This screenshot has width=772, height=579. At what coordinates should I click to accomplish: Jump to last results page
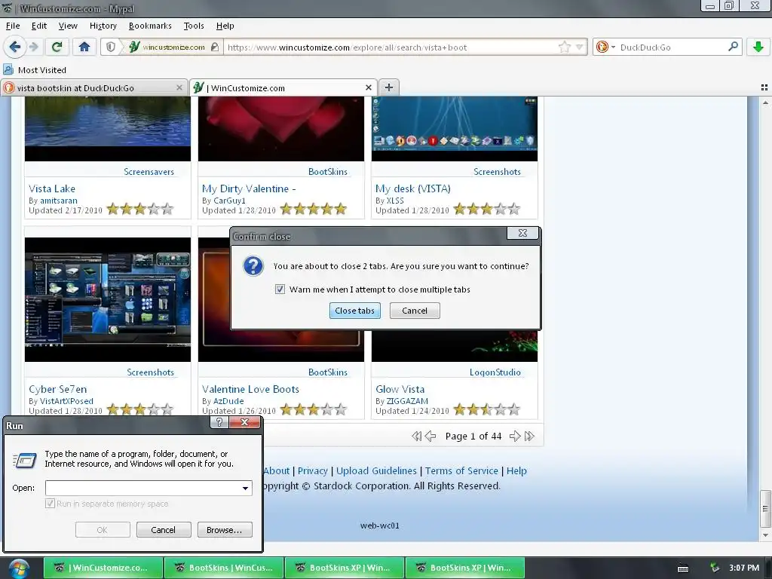(x=529, y=437)
